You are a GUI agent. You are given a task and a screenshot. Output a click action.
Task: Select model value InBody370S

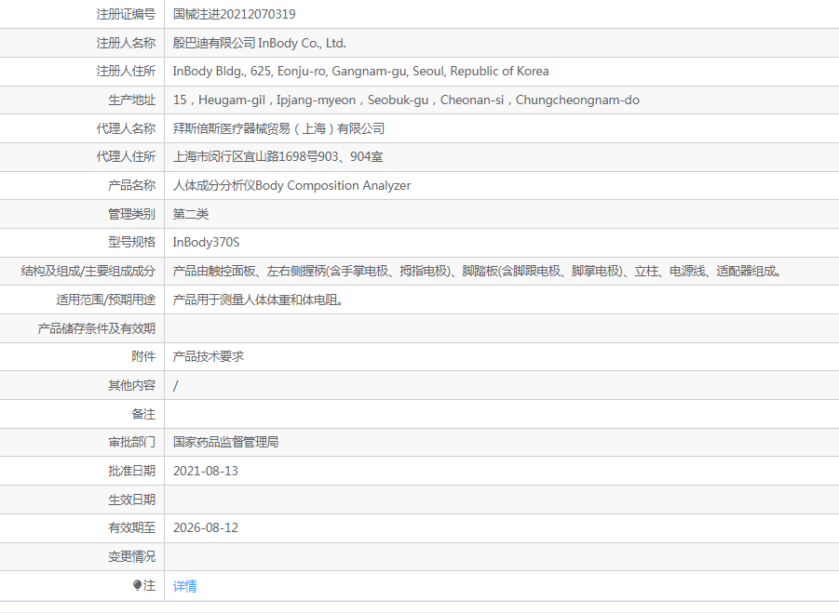pos(206,242)
